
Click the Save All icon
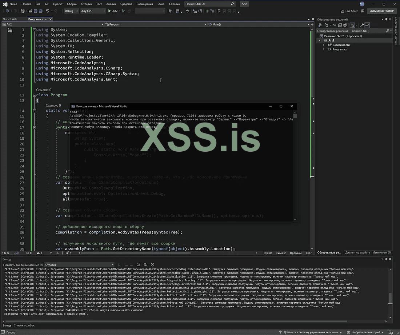pyautogui.click(x=41, y=11)
